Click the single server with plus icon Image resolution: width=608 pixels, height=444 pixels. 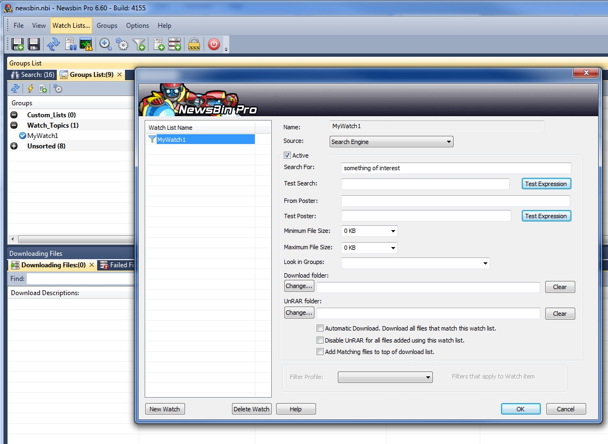tap(159, 45)
